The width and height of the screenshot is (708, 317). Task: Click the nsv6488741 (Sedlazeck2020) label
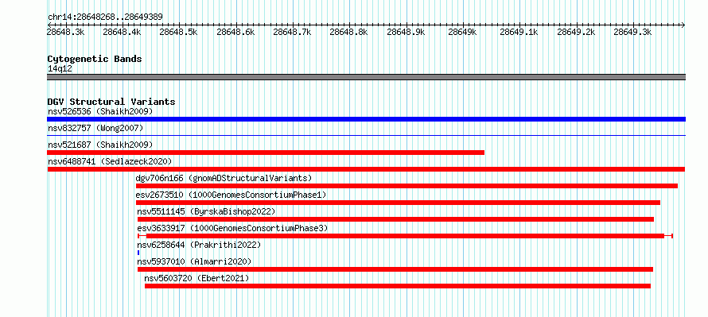(110, 161)
